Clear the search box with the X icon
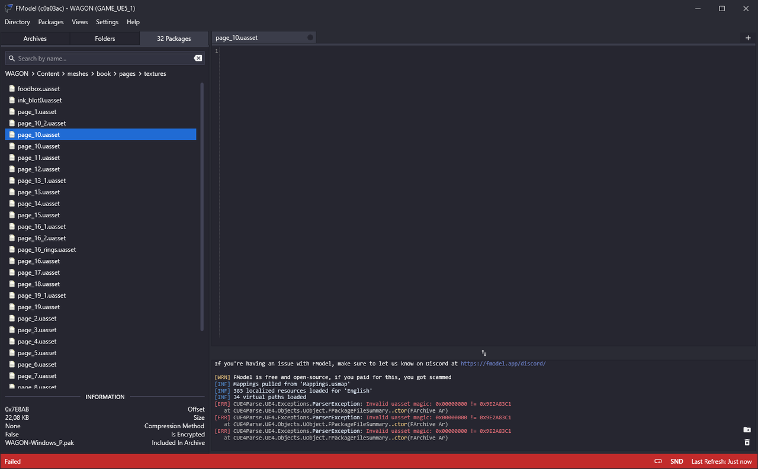Viewport: 758px width, 469px height. coord(198,58)
